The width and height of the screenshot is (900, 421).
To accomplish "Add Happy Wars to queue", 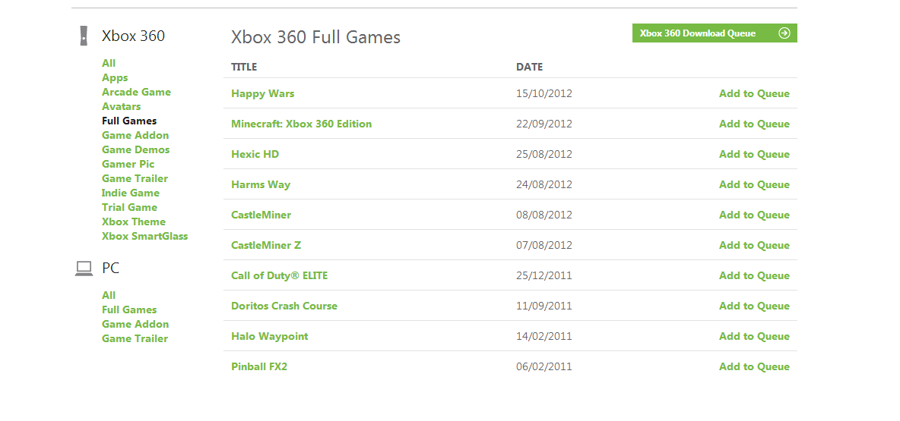I will 754,93.
